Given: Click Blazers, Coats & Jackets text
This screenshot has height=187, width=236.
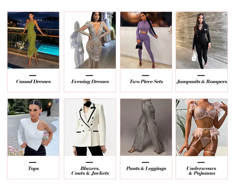Looking at the screenshot, I should click(x=90, y=171).
